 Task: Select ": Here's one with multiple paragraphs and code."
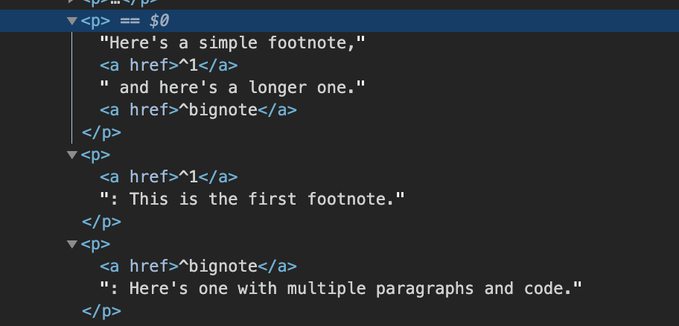pyautogui.click(x=341, y=289)
